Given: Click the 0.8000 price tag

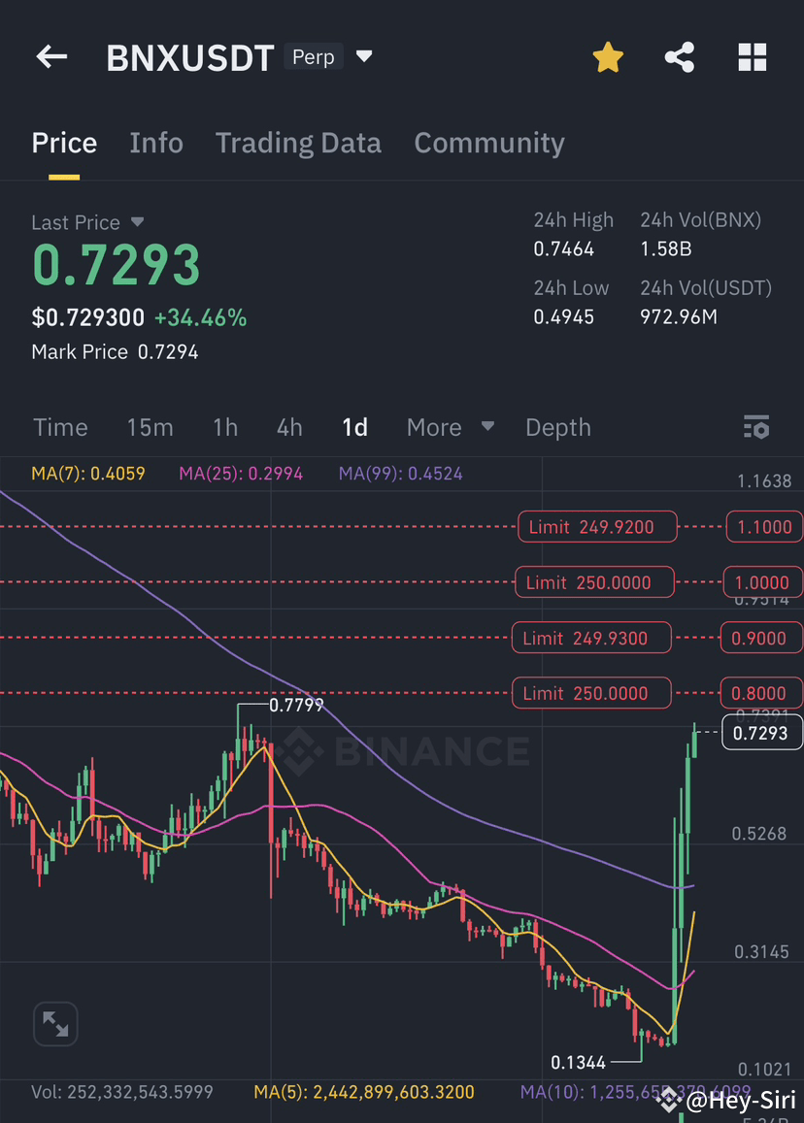Looking at the screenshot, I should (x=760, y=693).
